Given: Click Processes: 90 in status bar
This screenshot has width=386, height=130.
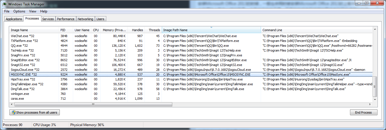Looking at the screenshot, I should pyautogui.click(x=13, y=125).
